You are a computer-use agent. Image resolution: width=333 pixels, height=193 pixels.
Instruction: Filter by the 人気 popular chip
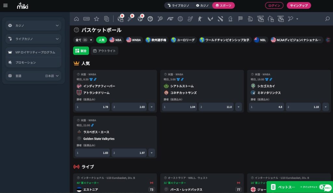coord(101,40)
